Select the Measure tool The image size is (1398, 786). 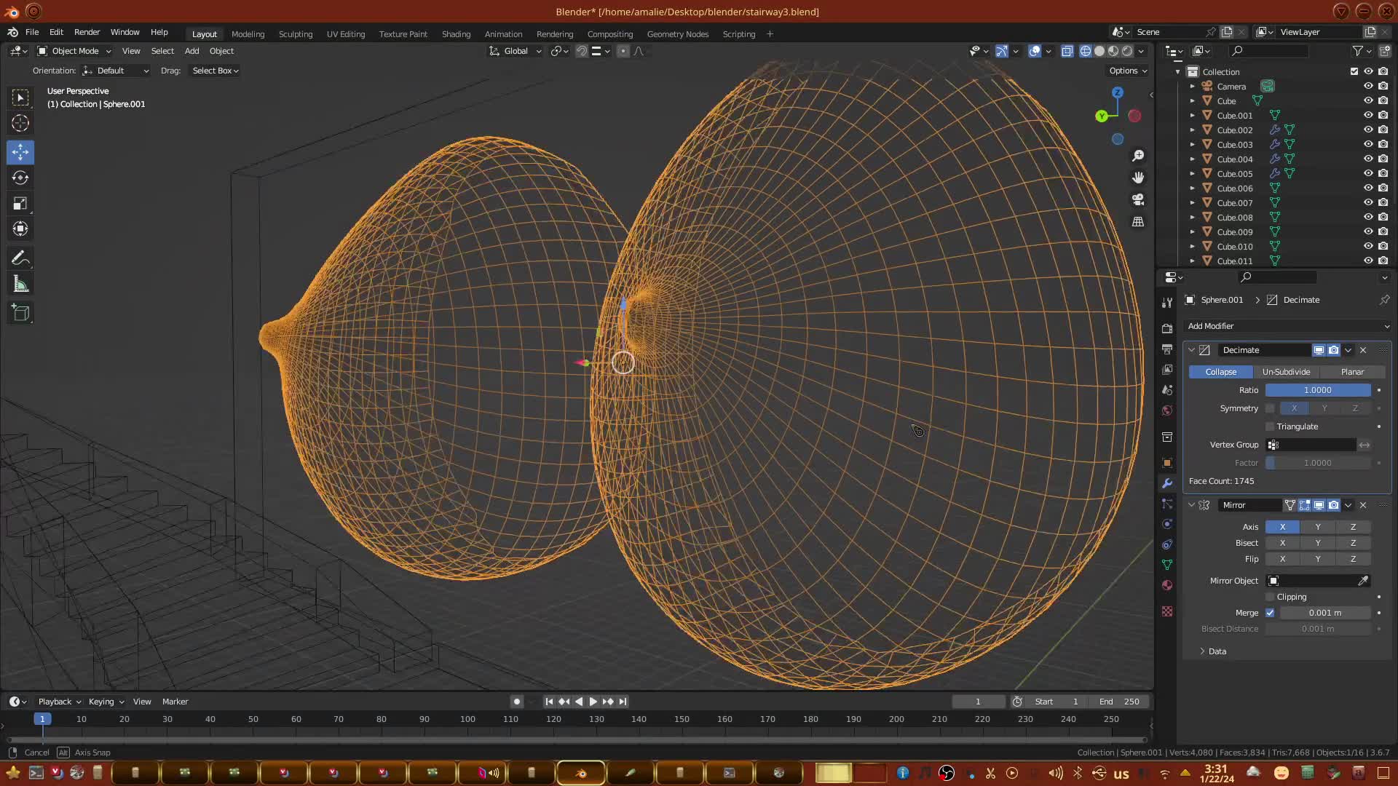(x=20, y=285)
